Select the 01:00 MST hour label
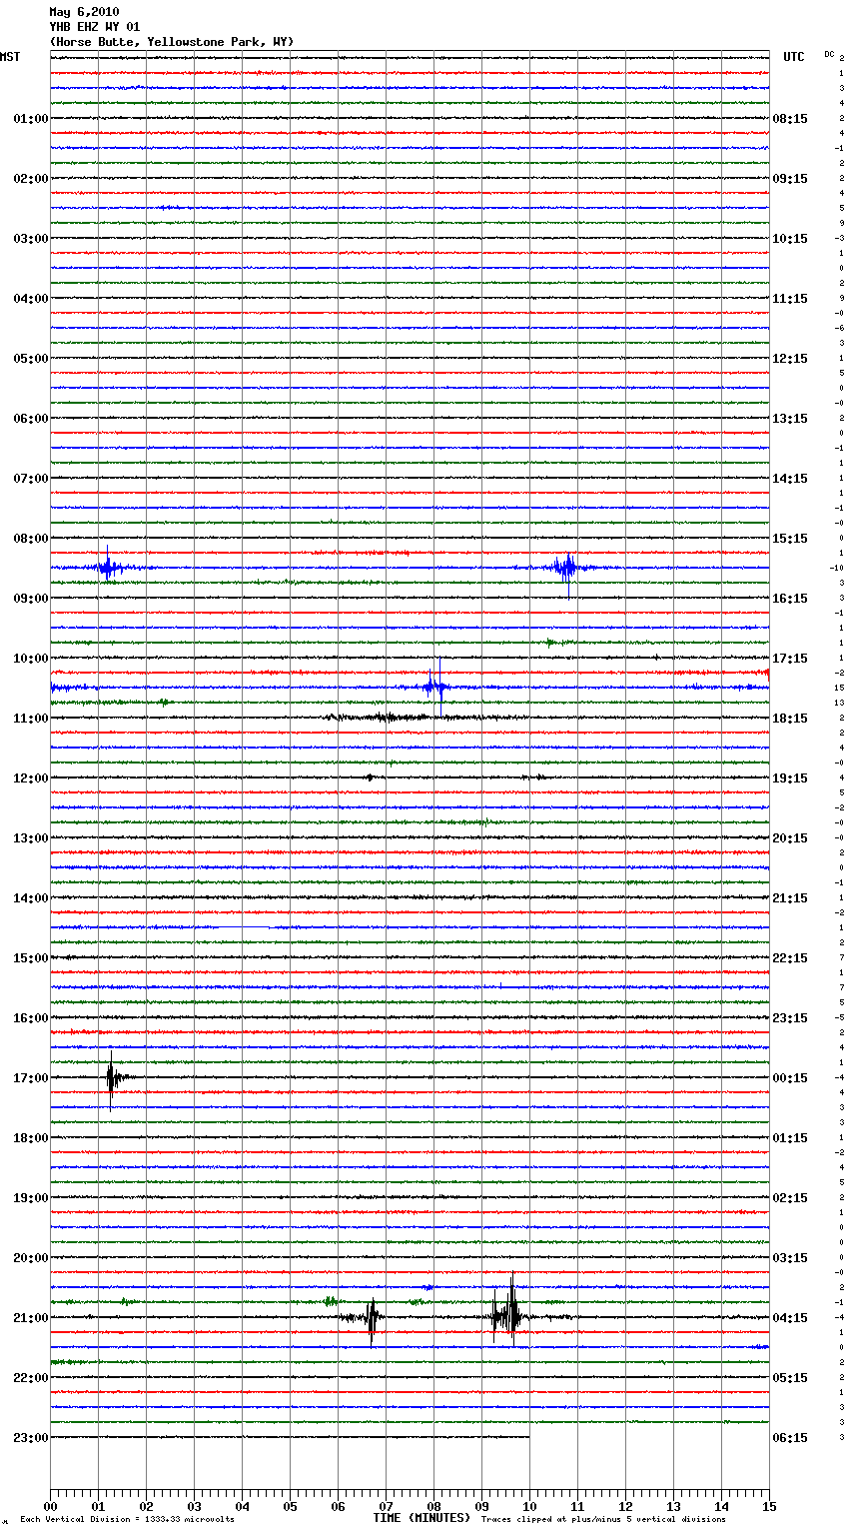The width and height of the screenshot is (849, 1533). [31, 119]
